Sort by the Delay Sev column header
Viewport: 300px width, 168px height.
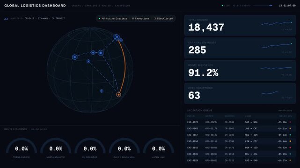pos(285,116)
